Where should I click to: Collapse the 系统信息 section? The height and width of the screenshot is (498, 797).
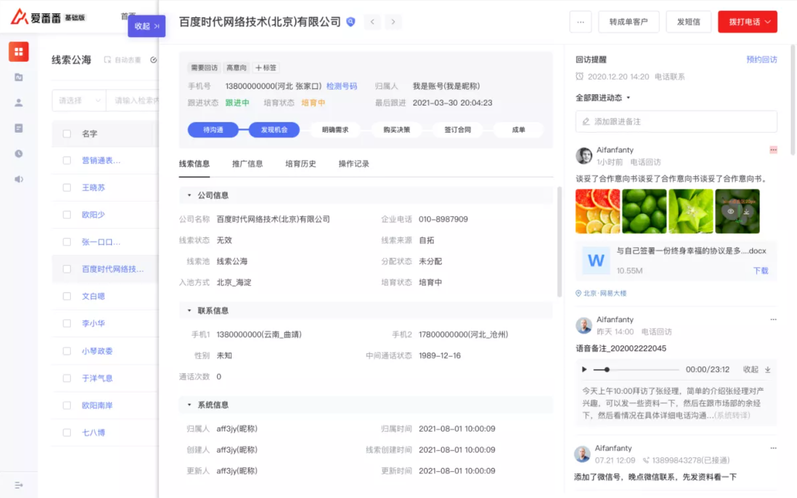(x=189, y=405)
